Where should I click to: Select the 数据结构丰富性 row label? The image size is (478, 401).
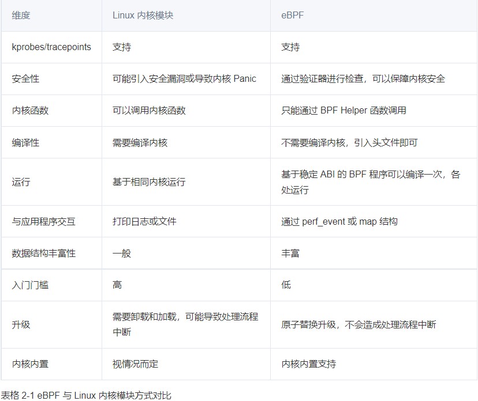(x=37, y=253)
